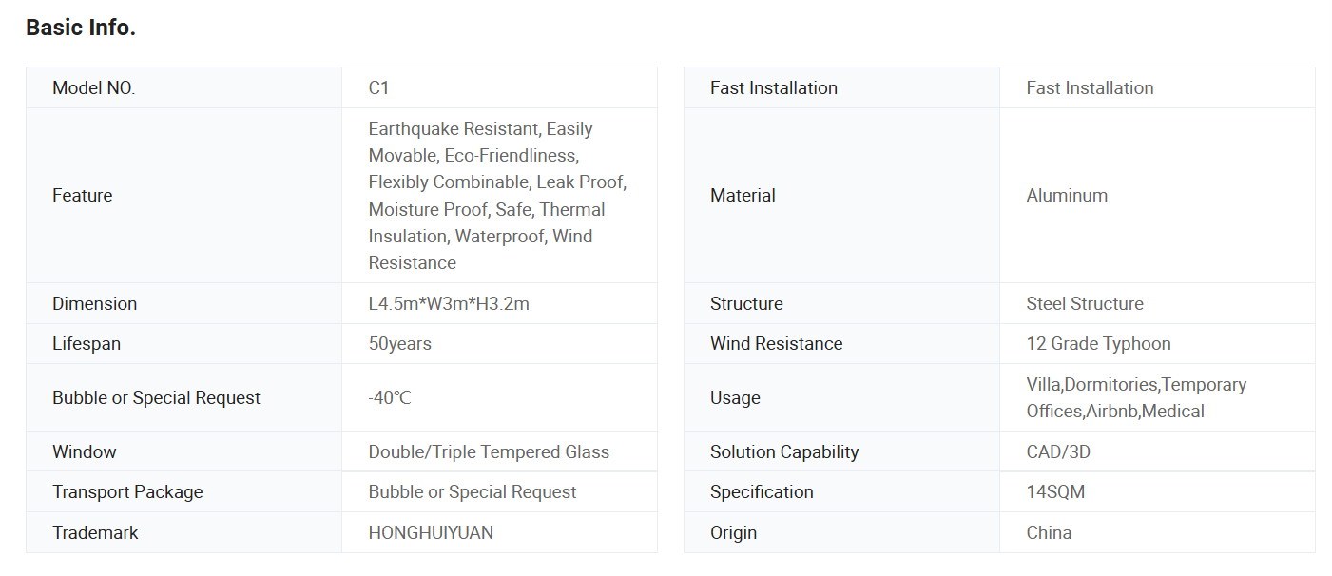Screen dimensions: 1332x576
Task: Click the Transport Package label
Action: 127,491
